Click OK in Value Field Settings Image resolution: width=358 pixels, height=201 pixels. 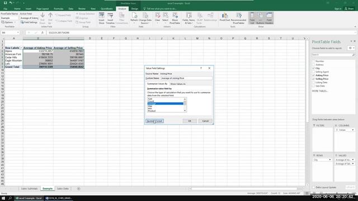point(190,121)
